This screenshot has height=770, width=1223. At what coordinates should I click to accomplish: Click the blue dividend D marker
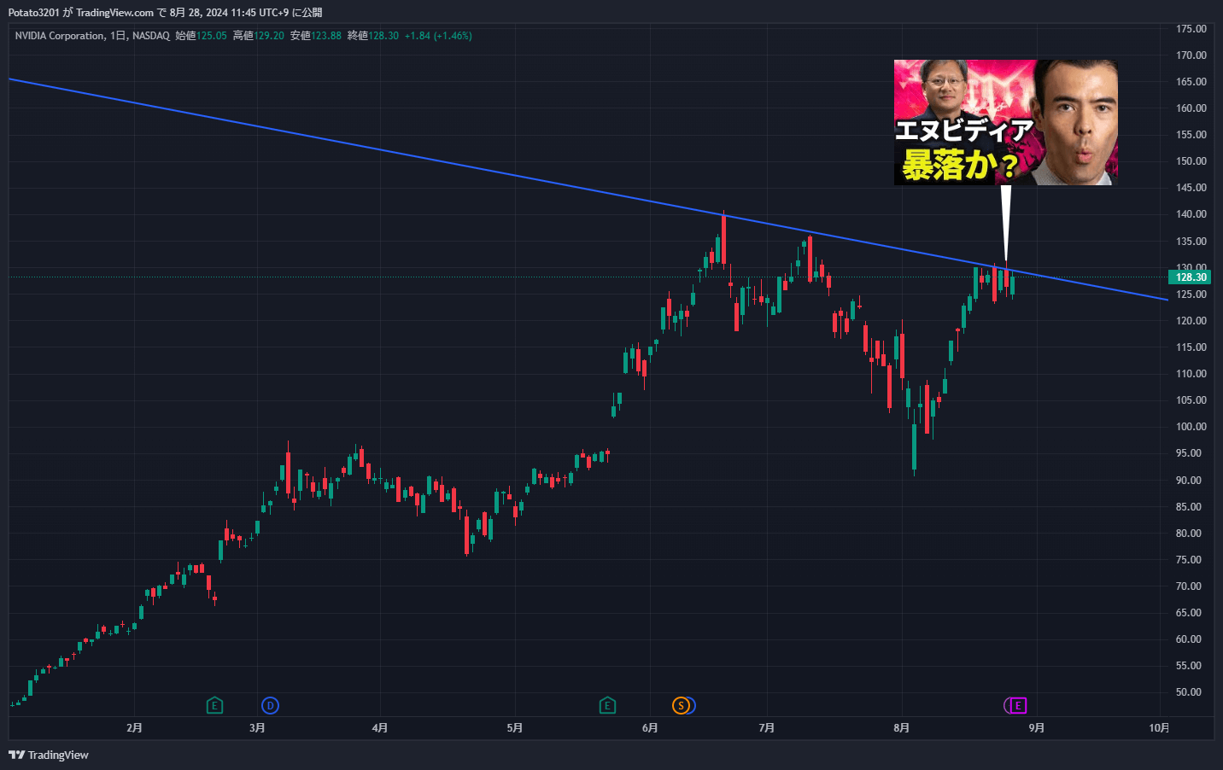[x=270, y=705]
